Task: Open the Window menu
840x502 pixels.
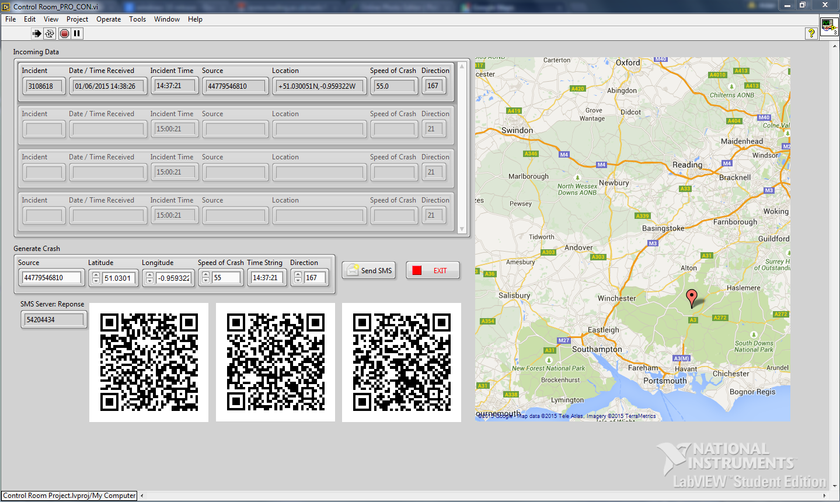Action: (x=167, y=19)
